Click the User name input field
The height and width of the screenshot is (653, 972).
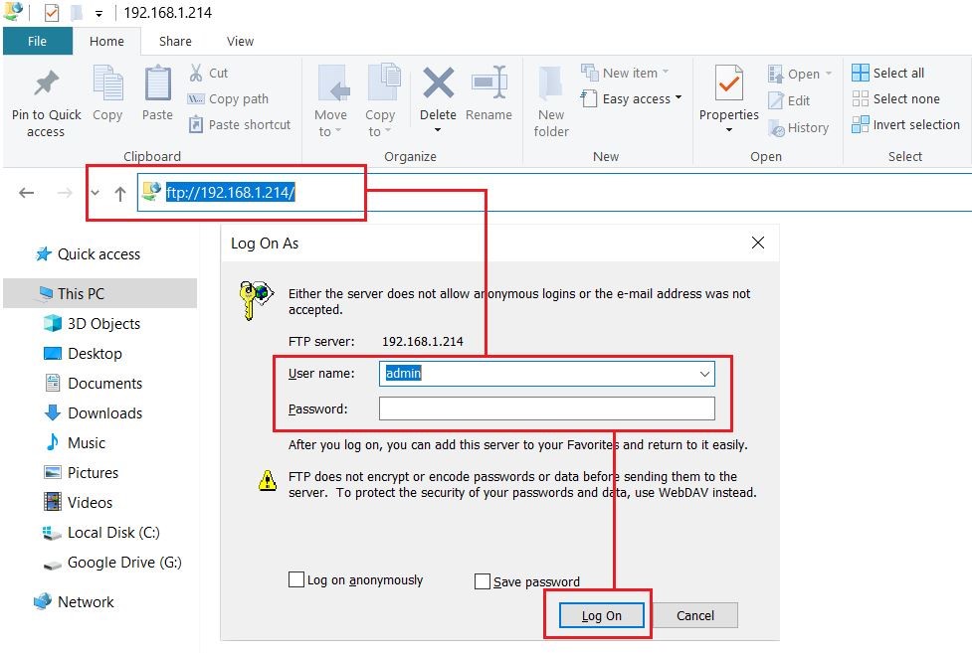(x=547, y=374)
